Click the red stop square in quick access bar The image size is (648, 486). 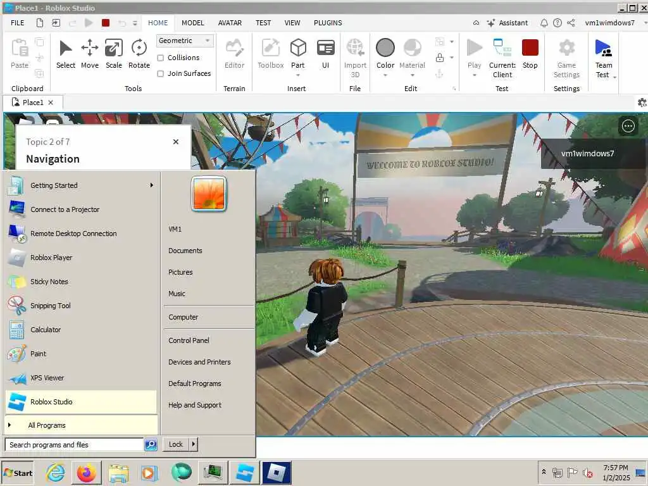106,23
